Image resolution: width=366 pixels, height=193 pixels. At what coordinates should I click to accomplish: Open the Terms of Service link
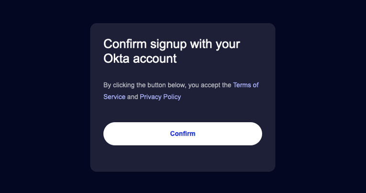[x=245, y=85]
